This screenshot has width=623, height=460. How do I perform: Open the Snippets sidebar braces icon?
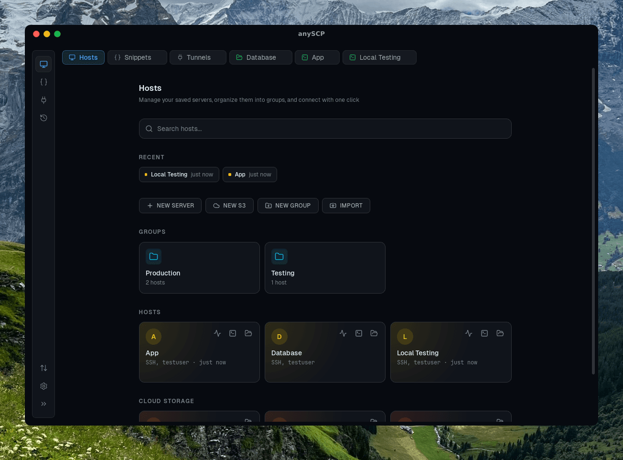[x=43, y=82]
